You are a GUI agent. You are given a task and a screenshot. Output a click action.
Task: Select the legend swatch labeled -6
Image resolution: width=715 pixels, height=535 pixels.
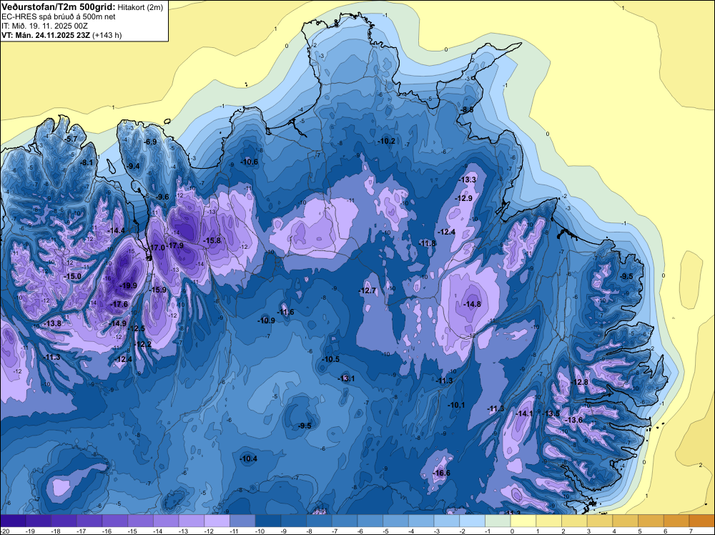370,521
